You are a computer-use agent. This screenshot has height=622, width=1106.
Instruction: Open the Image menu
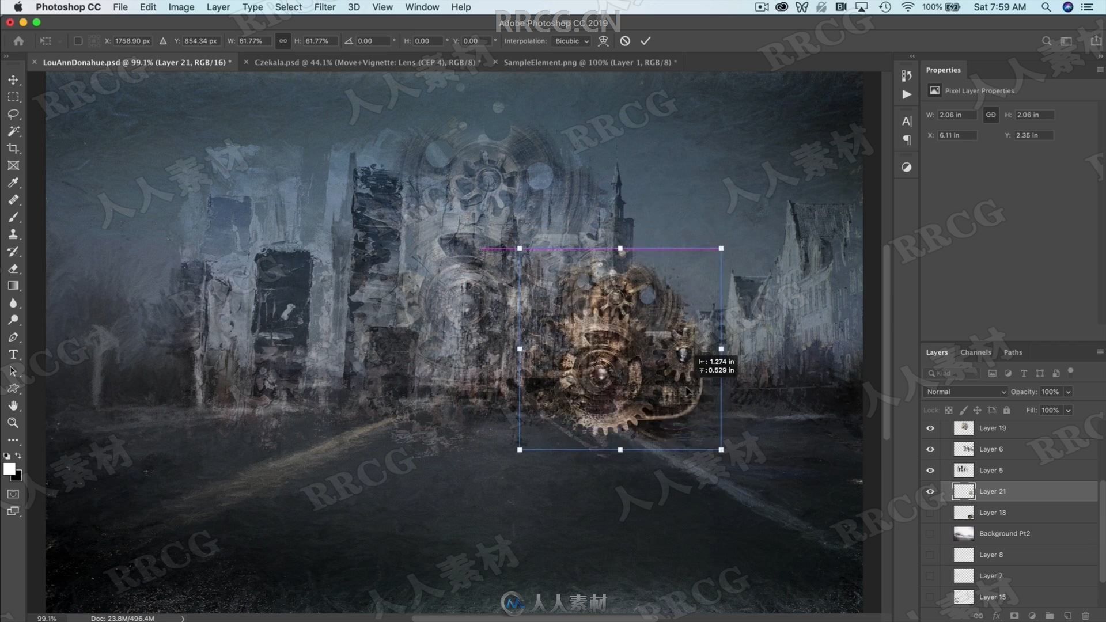point(181,7)
